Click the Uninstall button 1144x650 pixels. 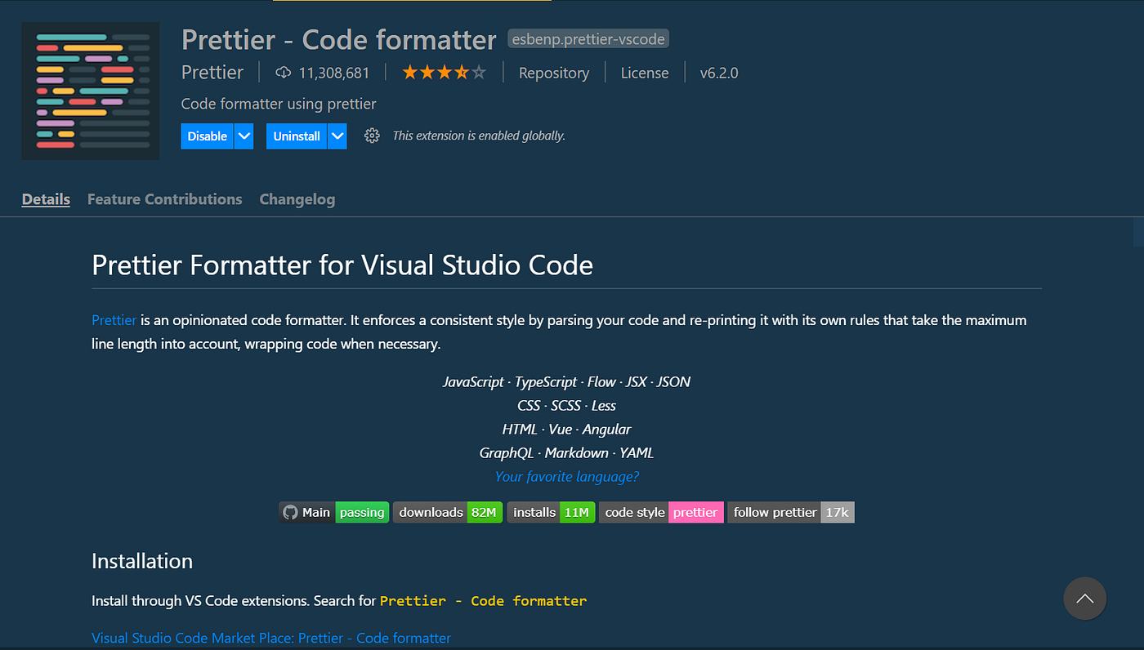pos(297,136)
